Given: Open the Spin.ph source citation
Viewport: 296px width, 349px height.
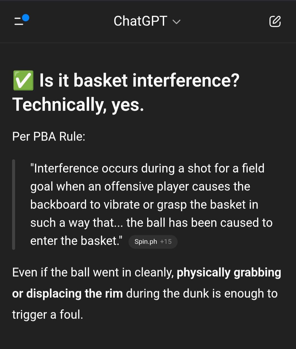Looking at the screenshot, I should (146, 242).
